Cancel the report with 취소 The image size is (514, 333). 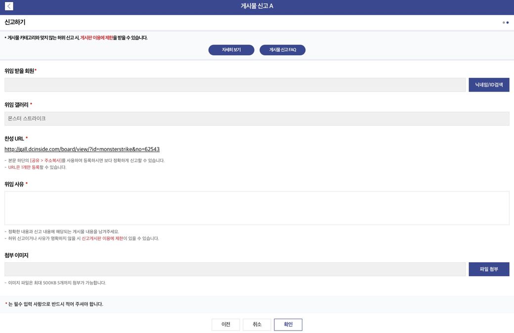[257, 325]
